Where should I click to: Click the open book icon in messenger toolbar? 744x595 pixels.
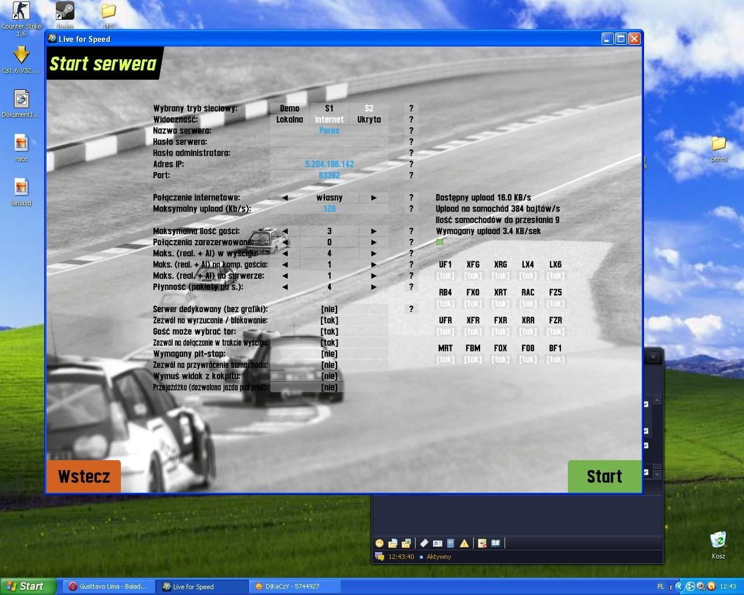[x=496, y=543]
